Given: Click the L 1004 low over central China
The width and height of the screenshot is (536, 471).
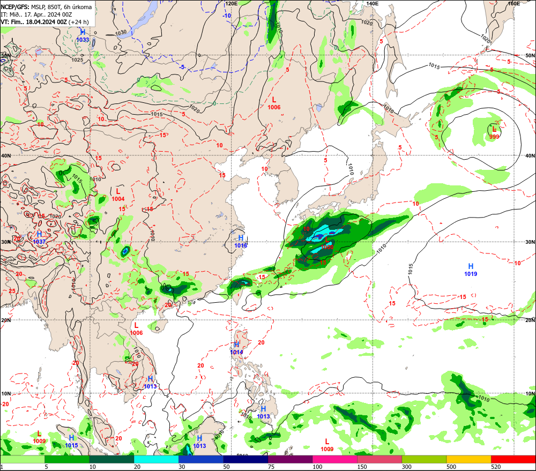Looking at the screenshot, I should tap(118, 195).
